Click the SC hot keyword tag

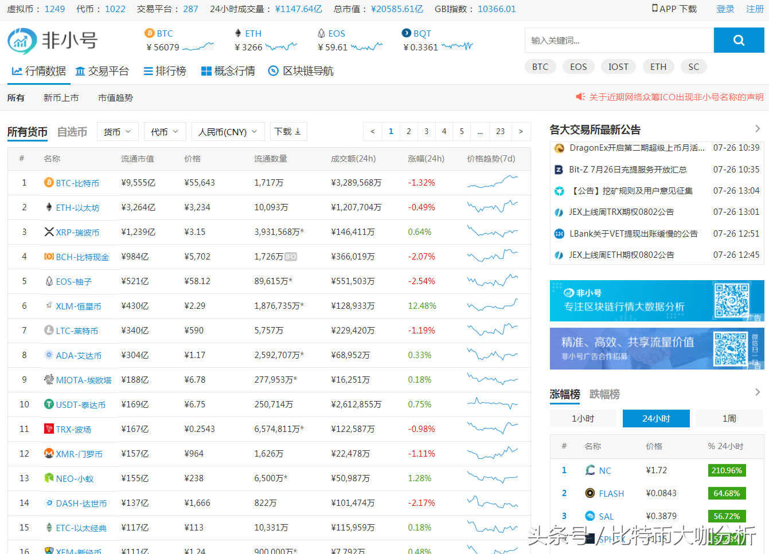(694, 66)
